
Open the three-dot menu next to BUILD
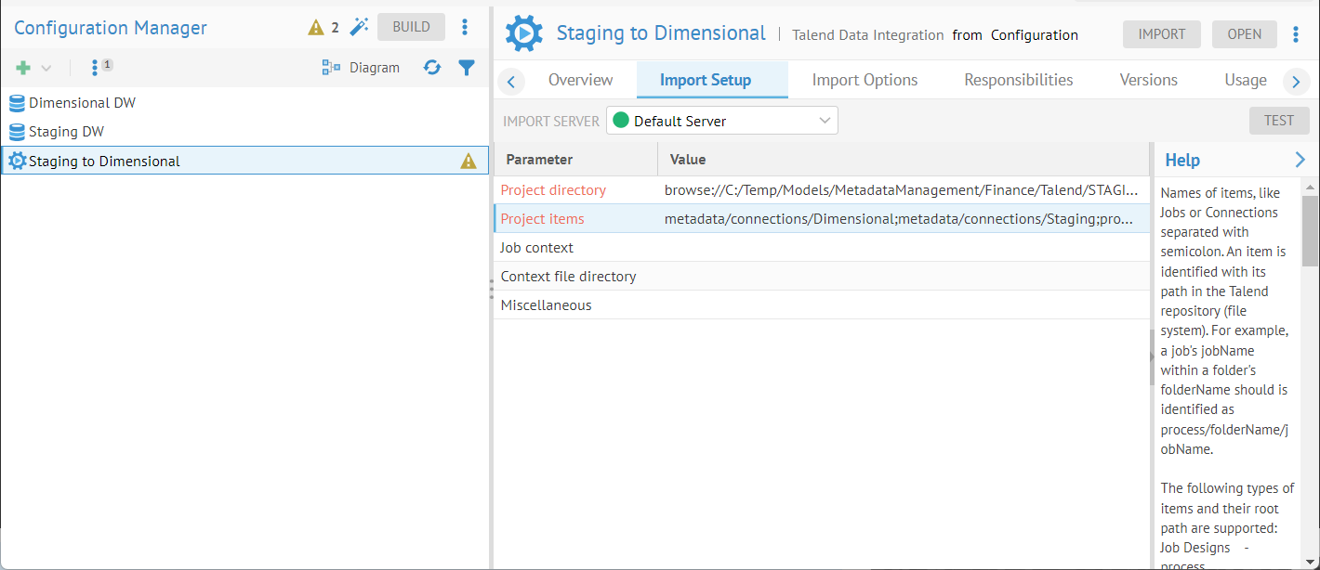(465, 27)
